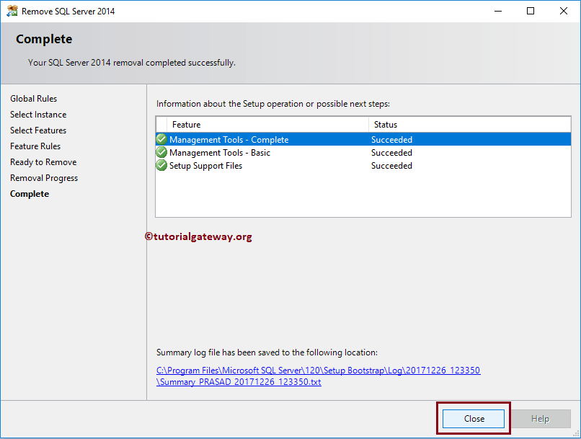This screenshot has height=439, width=581.
Task: Click the 'Summary log file has been saved' label
Action: 267,352
